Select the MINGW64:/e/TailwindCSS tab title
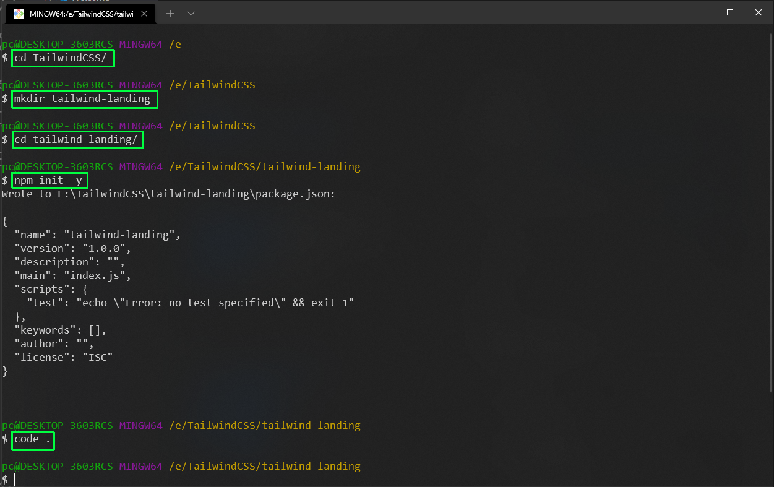The width and height of the screenshot is (774, 487). 81,14
